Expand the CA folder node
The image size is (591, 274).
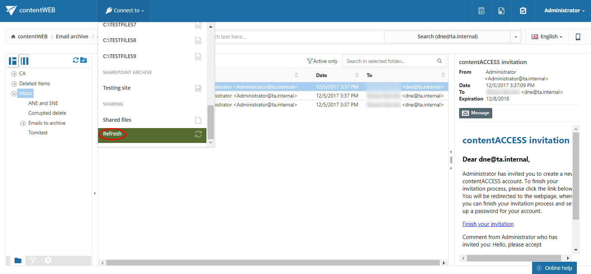[14, 74]
